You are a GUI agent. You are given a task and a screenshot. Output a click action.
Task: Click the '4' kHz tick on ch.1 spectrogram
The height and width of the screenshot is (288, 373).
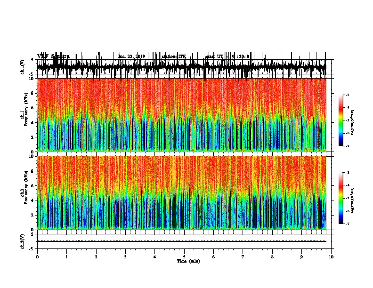point(32,123)
